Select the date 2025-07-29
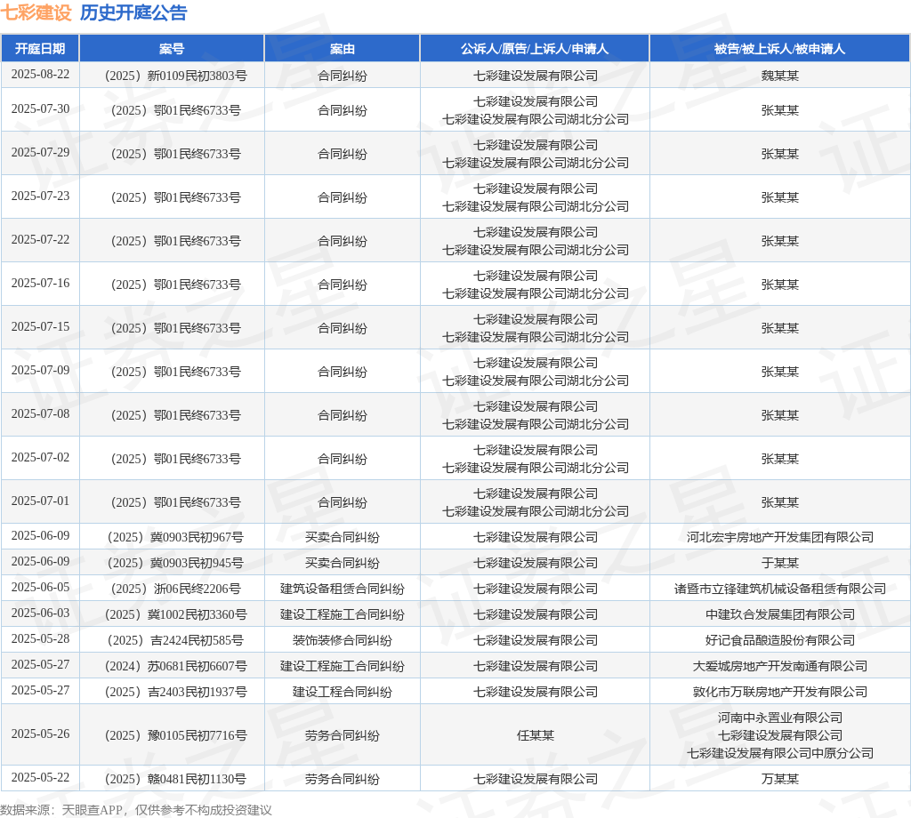The height and width of the screenshot is (818, 911). [x=40, y=153]
